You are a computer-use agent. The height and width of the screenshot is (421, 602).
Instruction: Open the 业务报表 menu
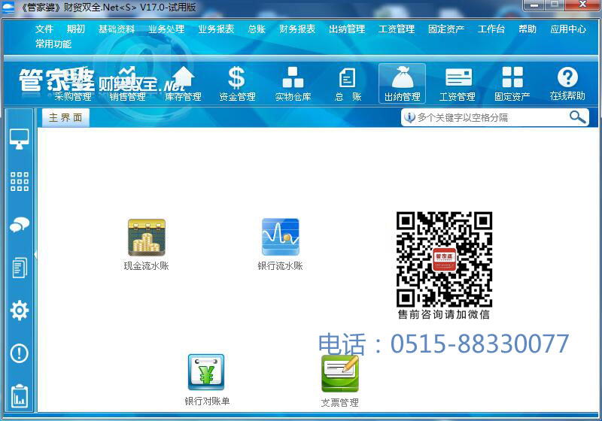click(x=216, y=29)
